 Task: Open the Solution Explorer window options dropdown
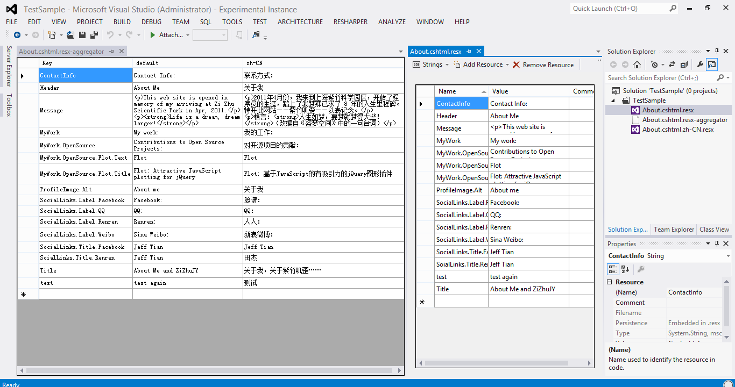[x=708, y=52]
